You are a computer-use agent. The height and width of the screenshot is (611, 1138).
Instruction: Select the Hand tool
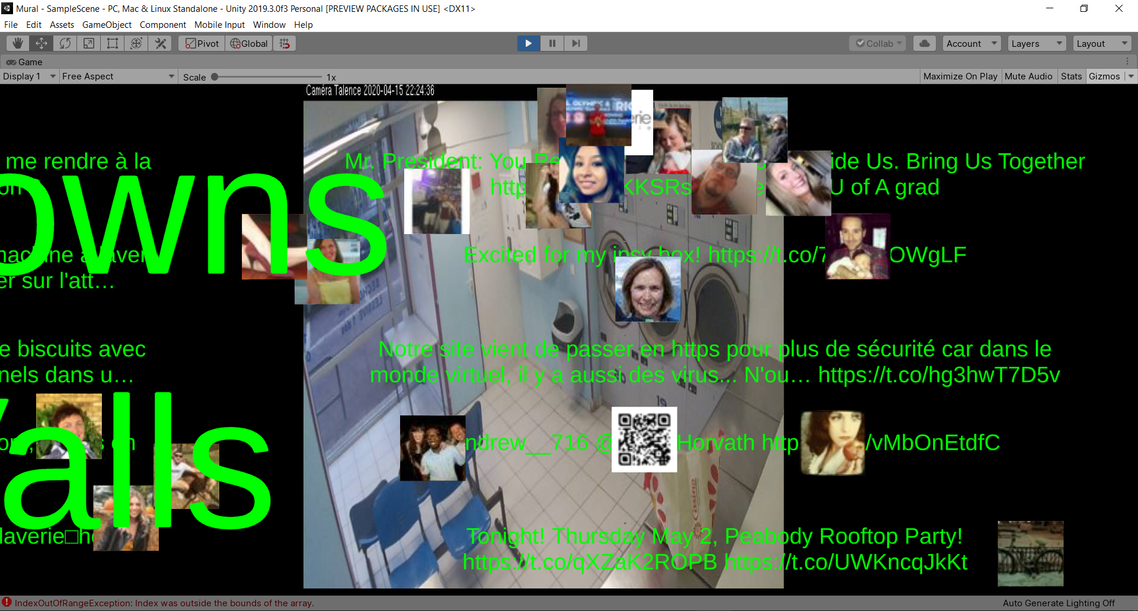[x=18, y=43]
